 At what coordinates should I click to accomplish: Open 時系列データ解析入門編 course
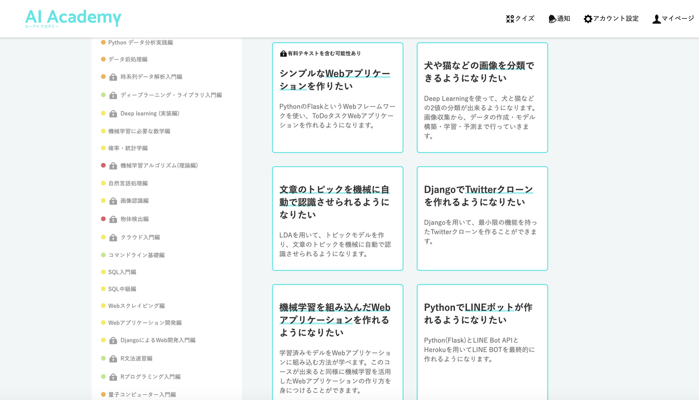coord(151,77)
